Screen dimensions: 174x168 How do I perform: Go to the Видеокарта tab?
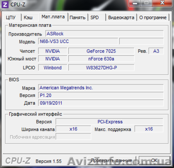click(121, 17)
